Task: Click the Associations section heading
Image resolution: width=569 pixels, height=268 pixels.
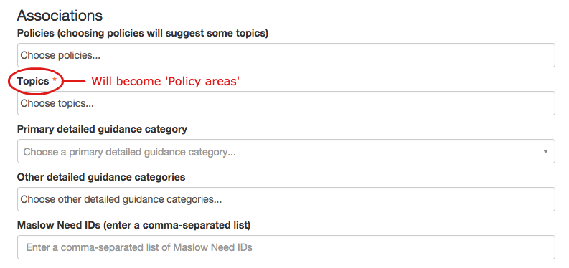Action: pyautogui.click(x=60, y=16)
